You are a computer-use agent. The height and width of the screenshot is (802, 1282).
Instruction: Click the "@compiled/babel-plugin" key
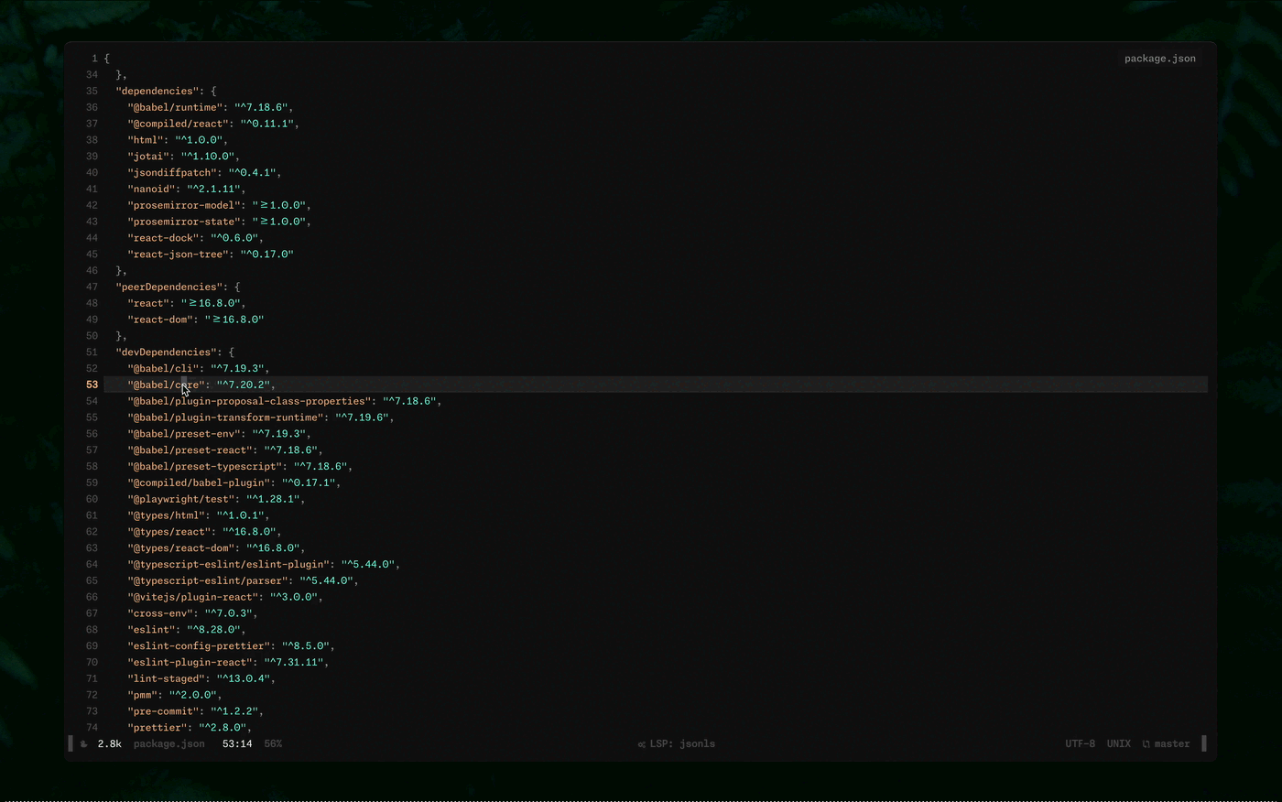200,483
